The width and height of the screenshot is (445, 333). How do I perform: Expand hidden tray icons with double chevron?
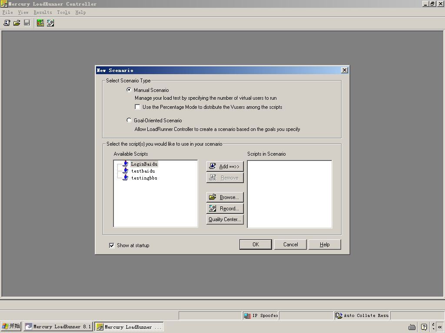pyautogui.click(x=440, y=327)
